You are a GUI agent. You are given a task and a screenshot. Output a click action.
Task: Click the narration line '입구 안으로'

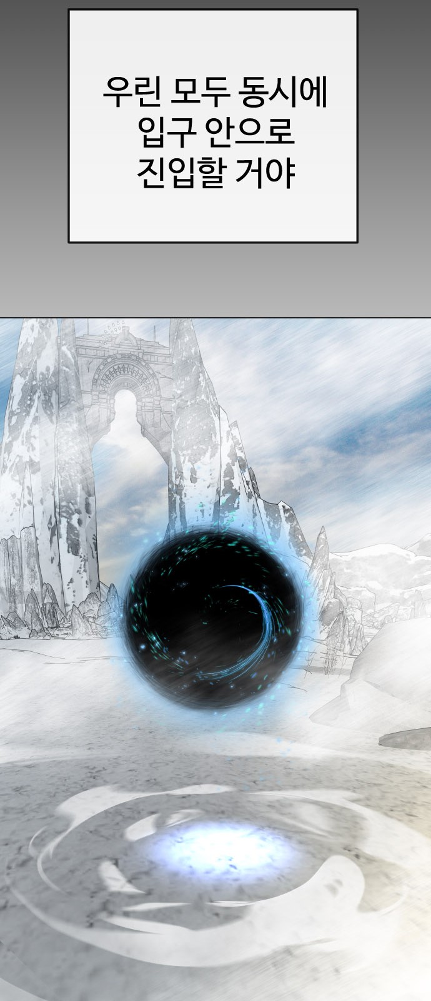tap(215, 133)
